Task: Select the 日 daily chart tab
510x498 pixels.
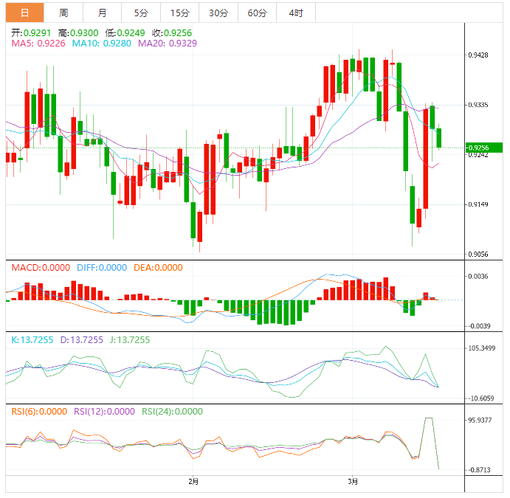Action: [24, 13]
